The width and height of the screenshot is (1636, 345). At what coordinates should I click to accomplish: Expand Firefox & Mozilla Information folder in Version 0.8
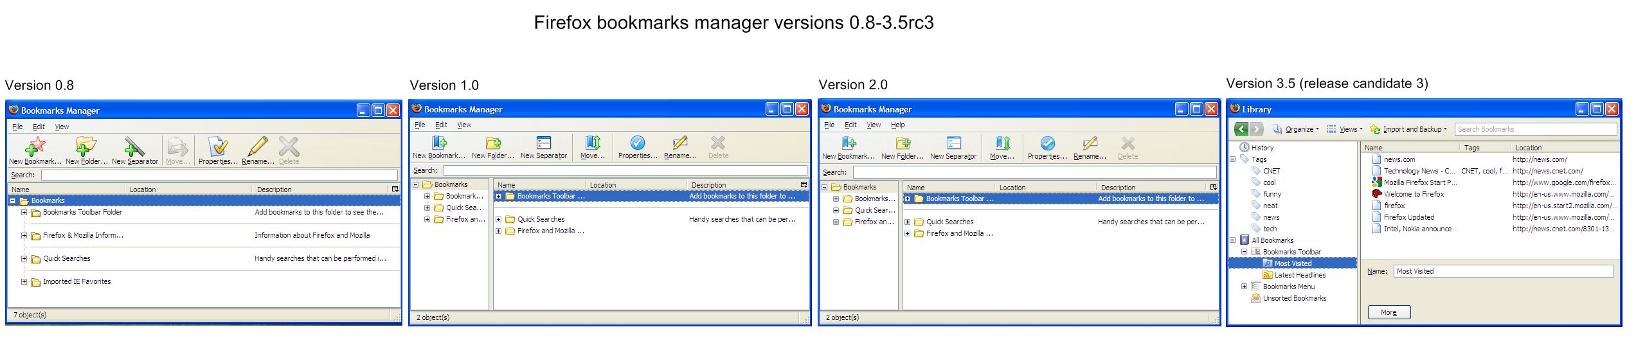[24, 235]
